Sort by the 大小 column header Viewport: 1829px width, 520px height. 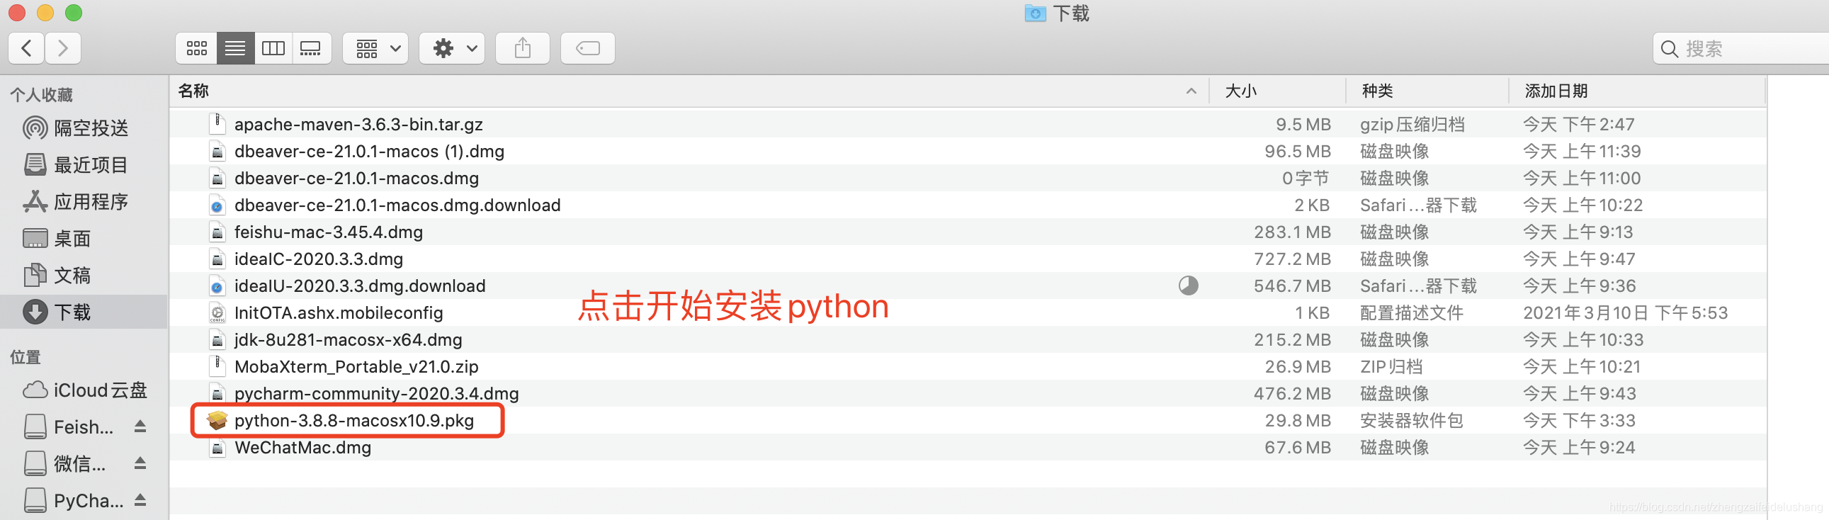pyautogui.click(x=1240, y=91)
